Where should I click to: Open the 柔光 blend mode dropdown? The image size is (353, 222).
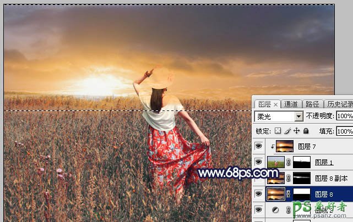[x=298, y=116]
